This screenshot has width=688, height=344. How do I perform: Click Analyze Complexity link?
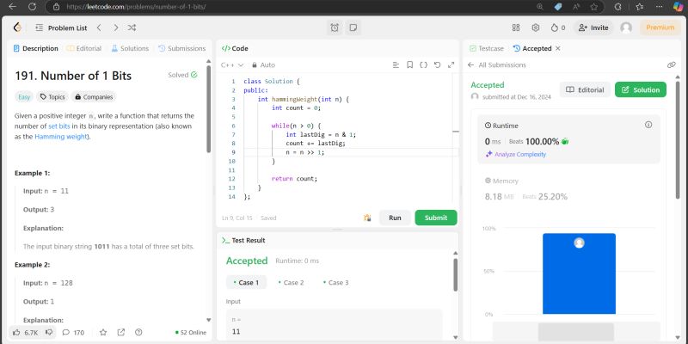pos(515,155)
